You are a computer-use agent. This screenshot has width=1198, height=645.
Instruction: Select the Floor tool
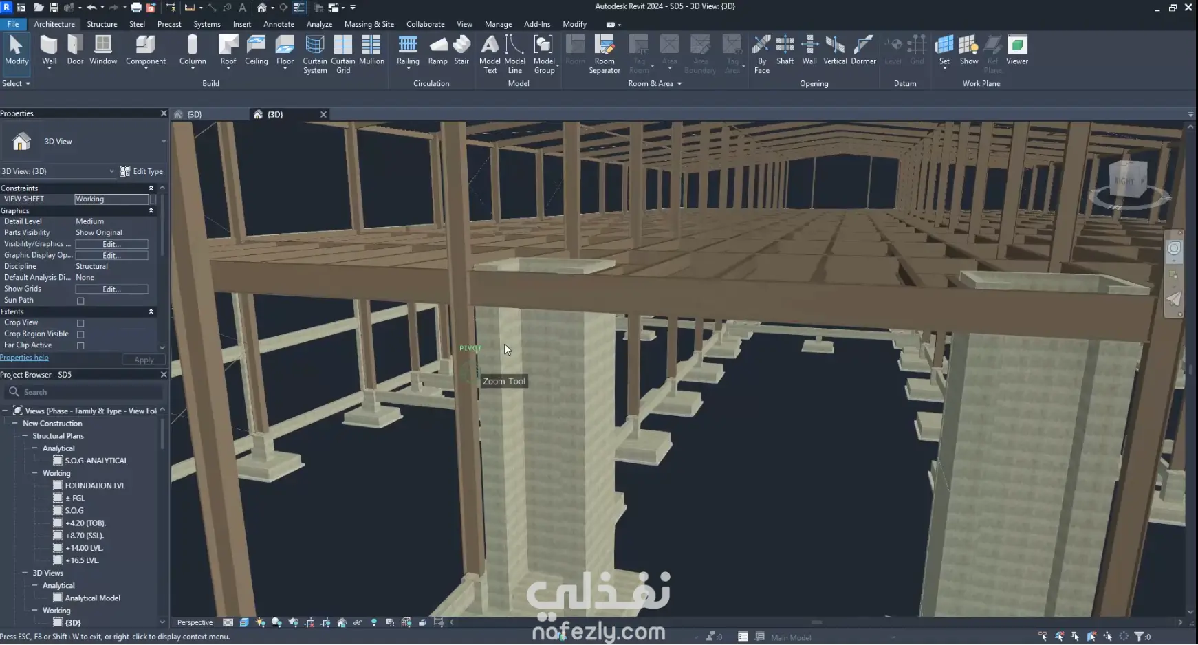[x=285, y=52]
